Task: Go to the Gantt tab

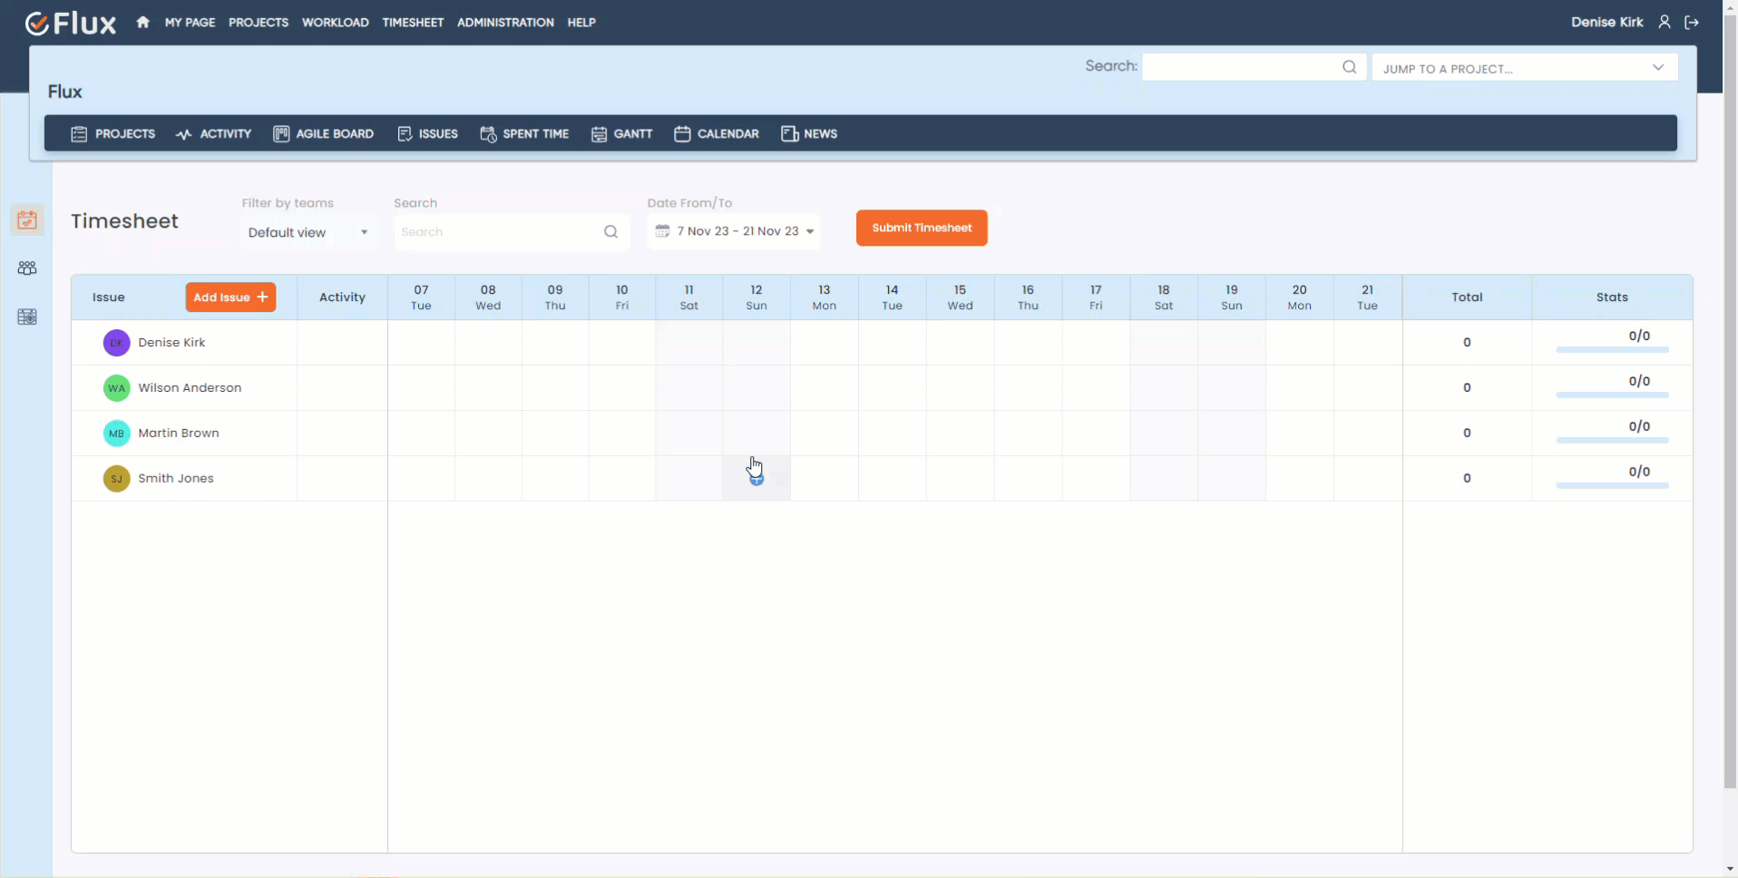Action: pos(622,134)
